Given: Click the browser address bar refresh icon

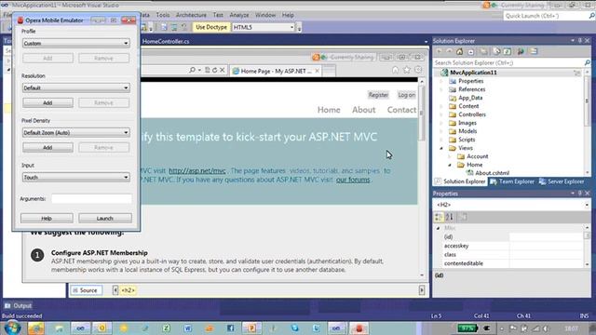Looking at the screenshot, I should tap(215, 71).
